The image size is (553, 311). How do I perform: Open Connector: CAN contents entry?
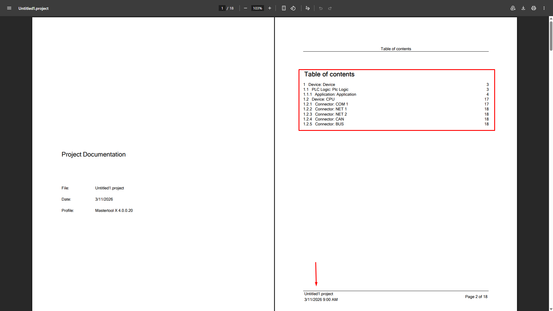[x=329, y=119]
